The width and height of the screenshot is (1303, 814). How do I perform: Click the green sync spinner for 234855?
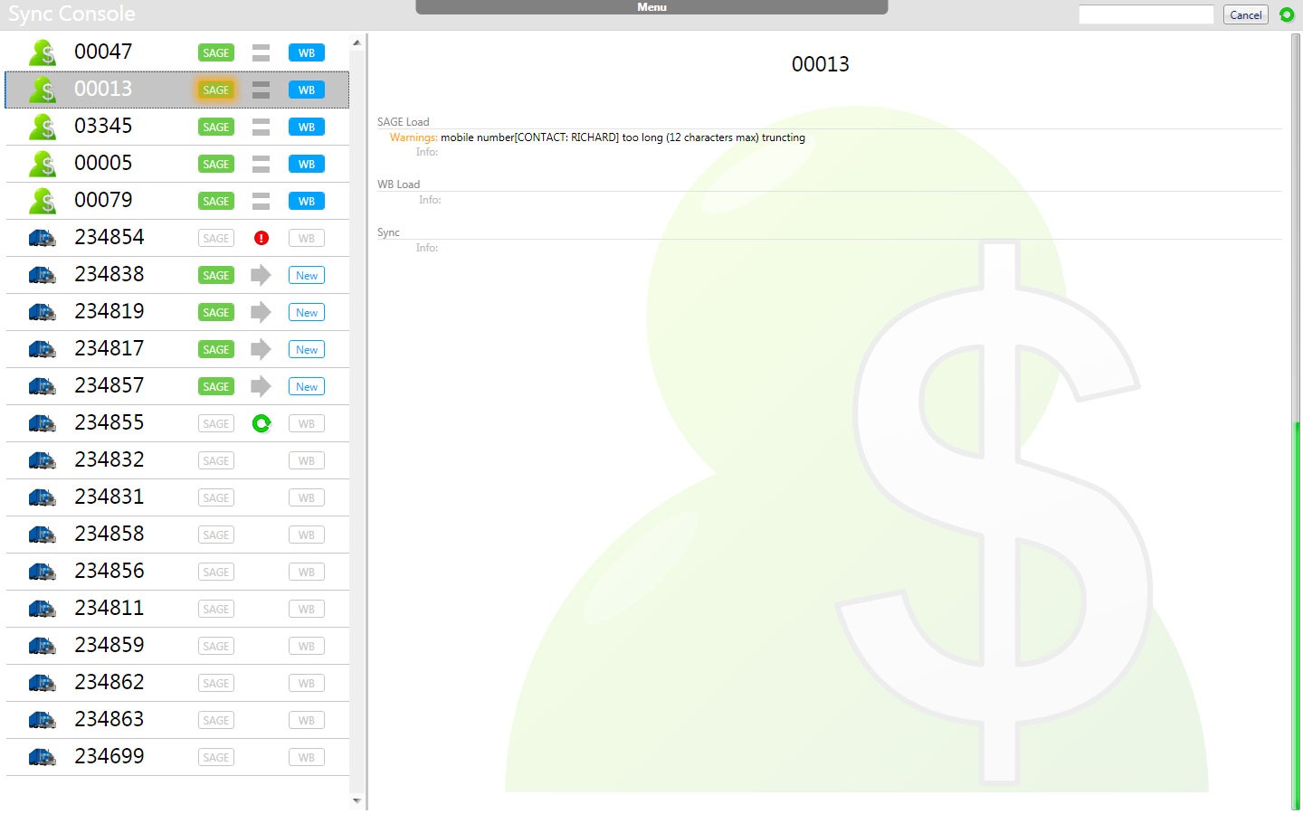pos(262,423)
